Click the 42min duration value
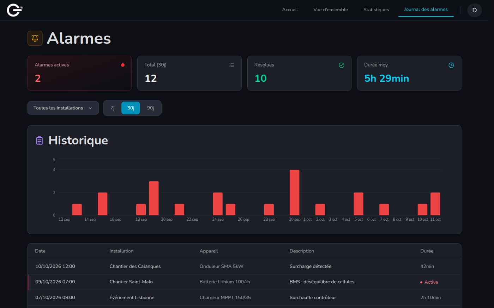Viewport: 494px width, 308px height. point(427,266)
